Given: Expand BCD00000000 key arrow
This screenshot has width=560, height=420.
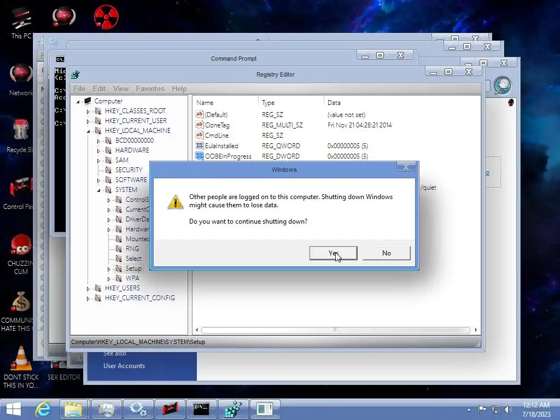Looking at the screenshot, I should point(98,141).
